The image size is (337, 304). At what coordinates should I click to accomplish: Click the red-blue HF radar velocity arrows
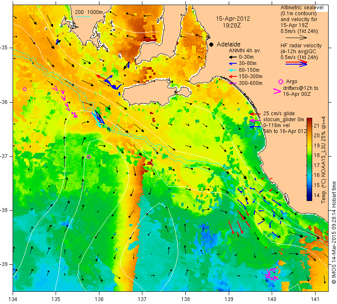(x=297, y=63)
